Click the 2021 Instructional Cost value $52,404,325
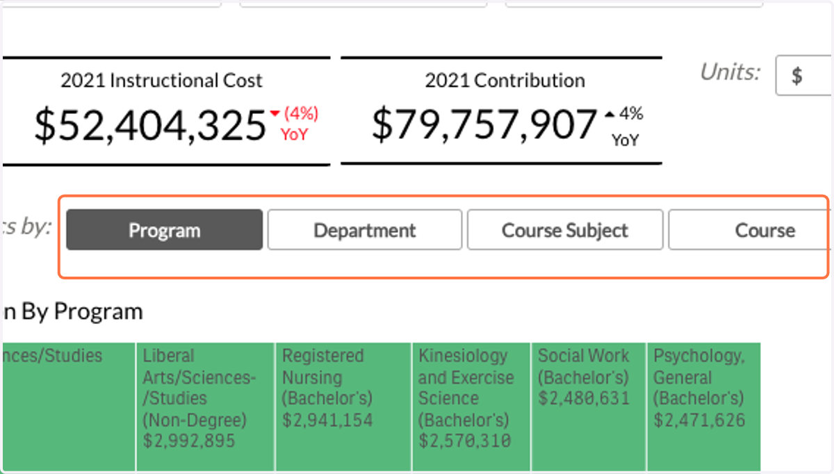834x474 pixels. (x=151, y=125)
